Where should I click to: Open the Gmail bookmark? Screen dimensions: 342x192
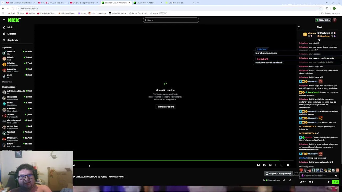pos(11,13)
